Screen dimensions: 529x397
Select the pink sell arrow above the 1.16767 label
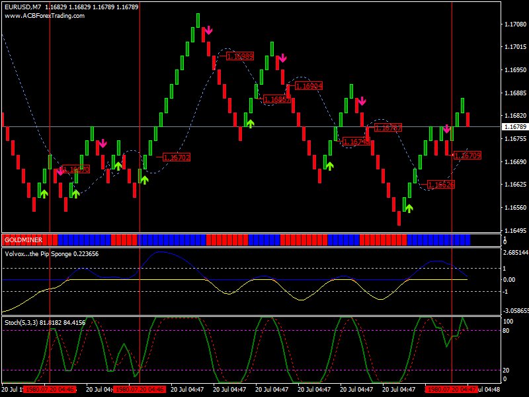tap(361, 101)
